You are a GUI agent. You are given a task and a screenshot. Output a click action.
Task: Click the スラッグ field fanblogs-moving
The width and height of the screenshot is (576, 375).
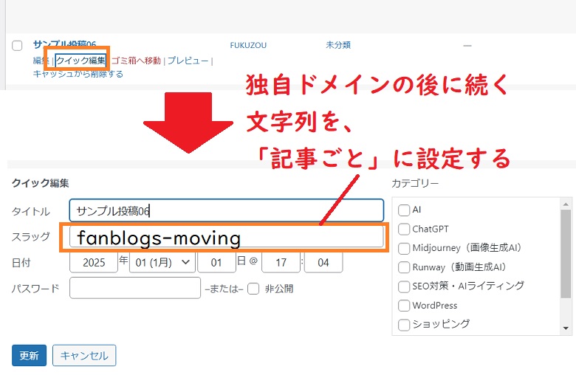click(x=227, y=237)
